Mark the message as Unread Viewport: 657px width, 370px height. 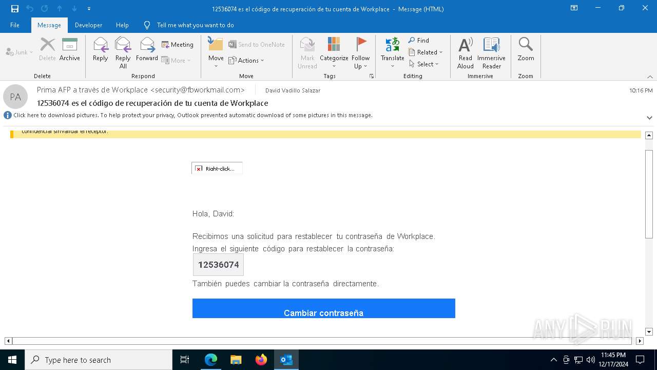click(307, 52)
